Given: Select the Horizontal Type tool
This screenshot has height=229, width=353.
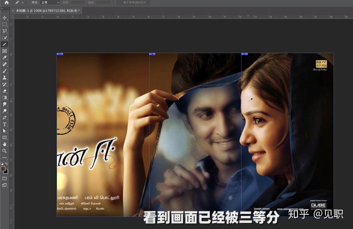Looking at the screenshot, I should click(x=5, y=124).
